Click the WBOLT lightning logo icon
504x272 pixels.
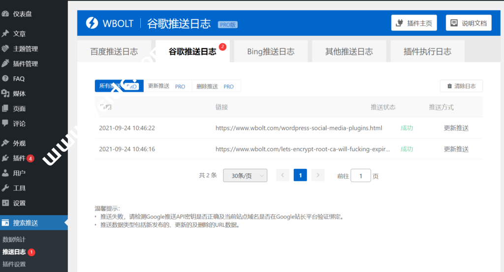pyautogui.click(x=92, y=23)
